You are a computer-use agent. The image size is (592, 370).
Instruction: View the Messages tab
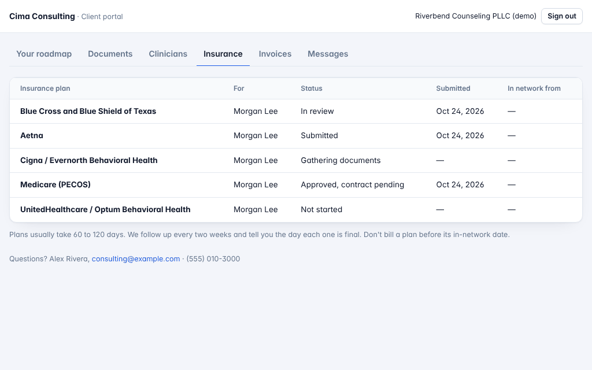tap(328, 54)
